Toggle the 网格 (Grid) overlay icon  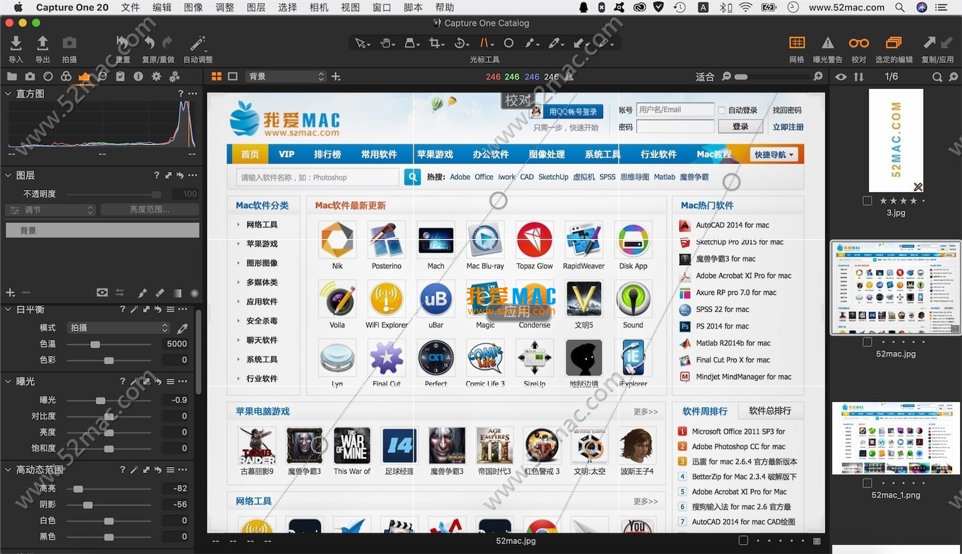(x=797, y=43)
